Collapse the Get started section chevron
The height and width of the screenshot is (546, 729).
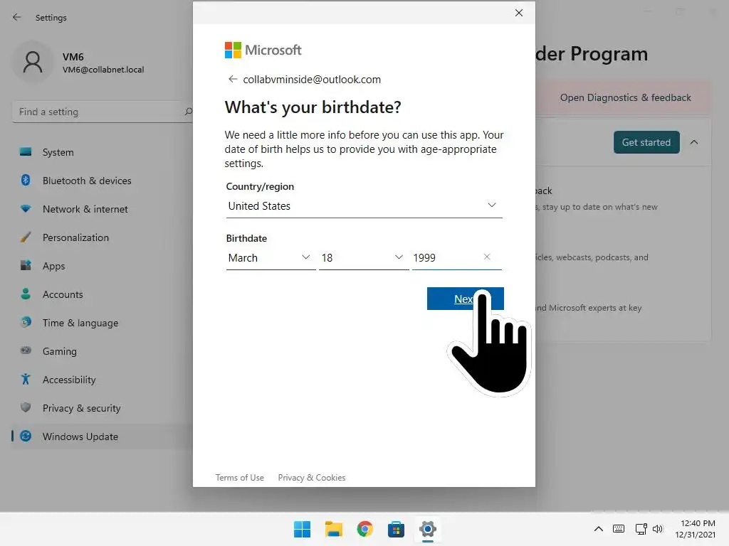point(694,142)
